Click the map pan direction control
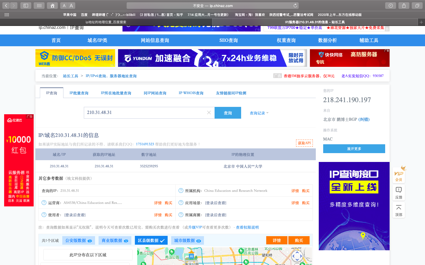The width and height of the screenshot is (425, 265). (x=297, y=256)
